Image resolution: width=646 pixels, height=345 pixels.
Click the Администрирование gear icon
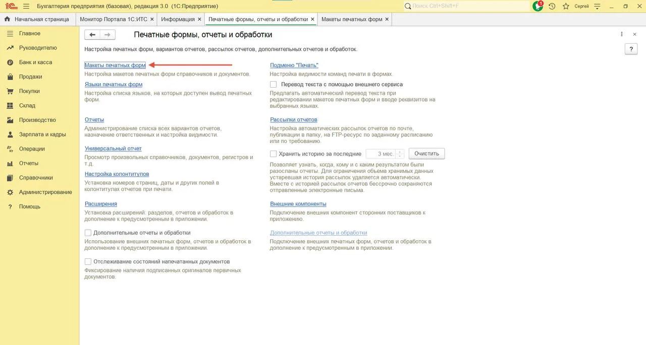click(x=10, y=192)
